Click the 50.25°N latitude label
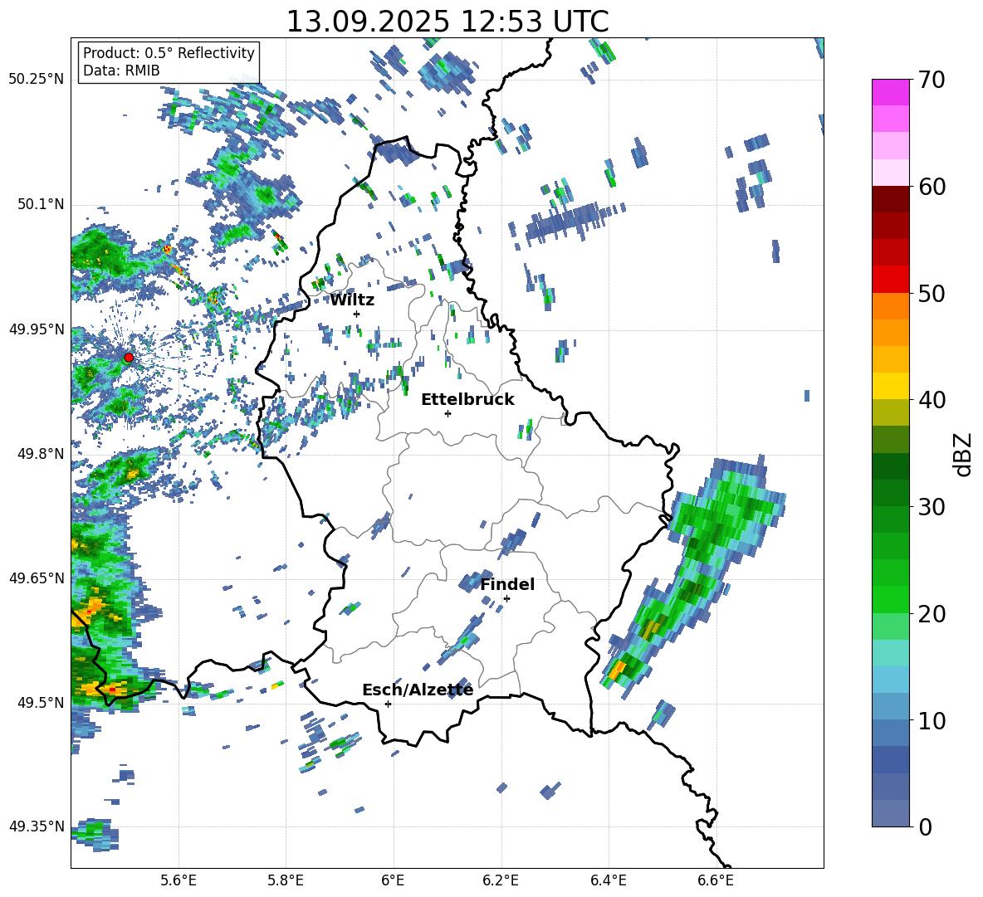983x897 pixels. click(37, 80)
